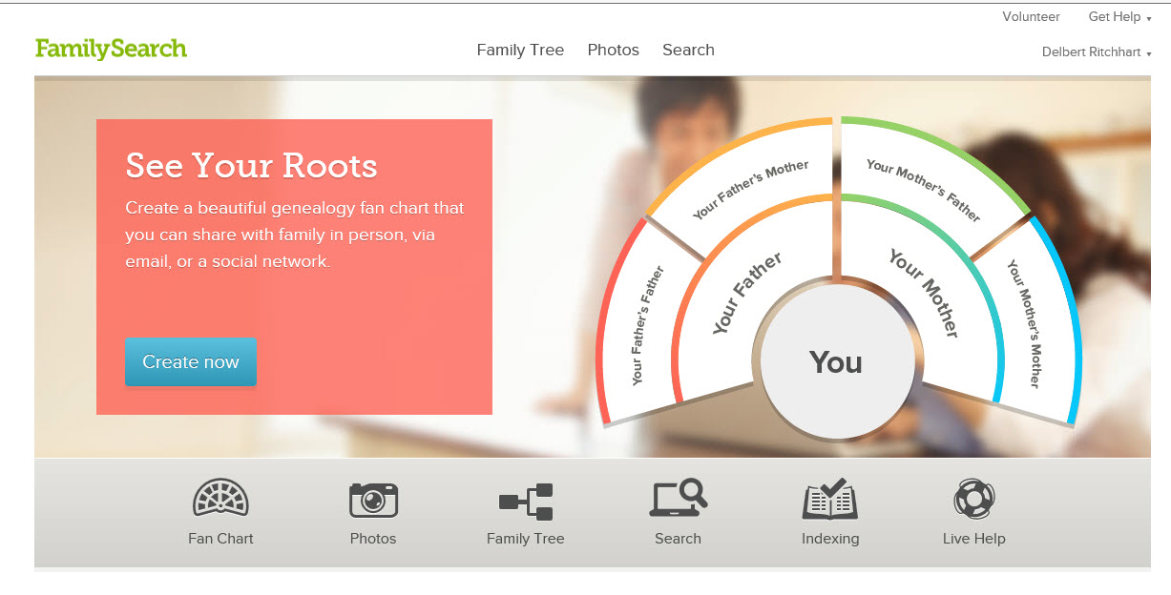Image resolution: width=1171 pixels, height=595 pixels.
Task: Open Photos in top navigation
Action: (614, 50)
